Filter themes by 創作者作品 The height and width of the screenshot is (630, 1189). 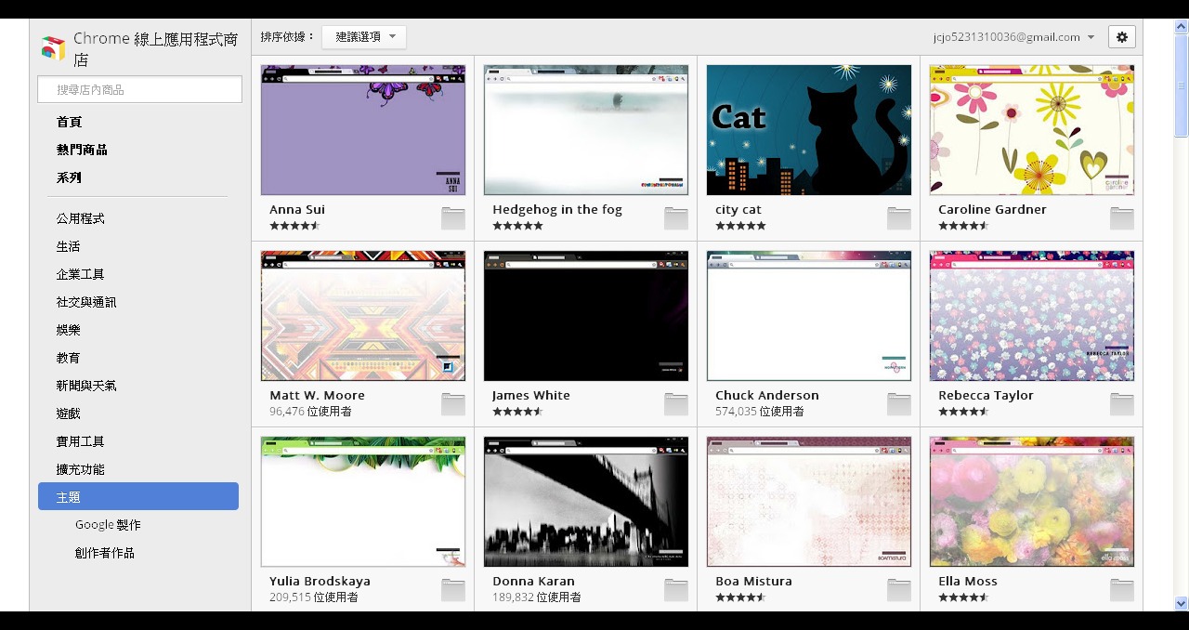(x=105, y=553)
